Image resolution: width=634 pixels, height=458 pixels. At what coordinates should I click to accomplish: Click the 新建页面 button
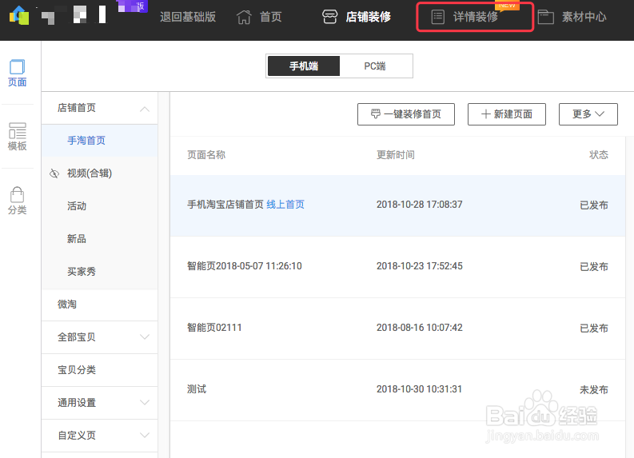507,114
